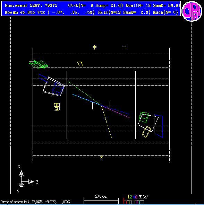Click the Y axis cone indicator
Screen dimensions: 204x205
click(22, 185)
